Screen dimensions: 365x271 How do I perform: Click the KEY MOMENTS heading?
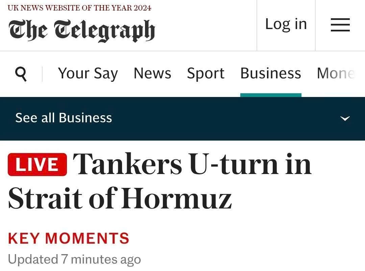coord(68,238)
